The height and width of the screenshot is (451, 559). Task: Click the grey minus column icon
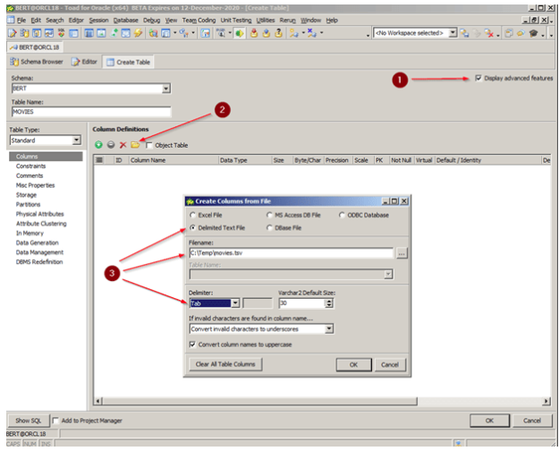pos(111,145)
